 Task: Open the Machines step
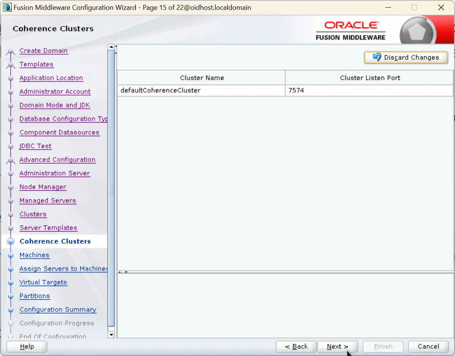click(34, 255)
